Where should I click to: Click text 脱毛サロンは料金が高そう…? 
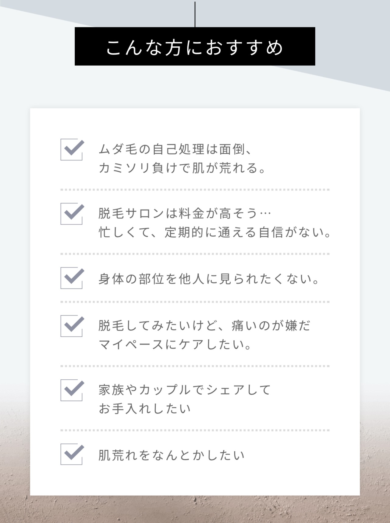pyautogui.click(x=185, y=213)
